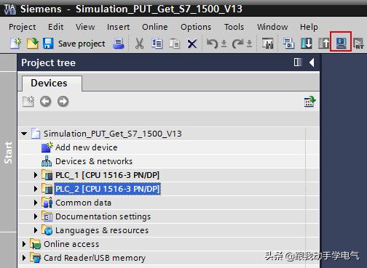Expand the PLC_1 node
The image size is (367, 268).
coord(36,175)
